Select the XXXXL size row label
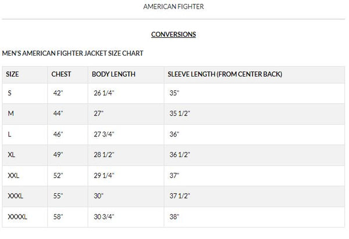The image size is (349, 239). (x=18, y=217)
